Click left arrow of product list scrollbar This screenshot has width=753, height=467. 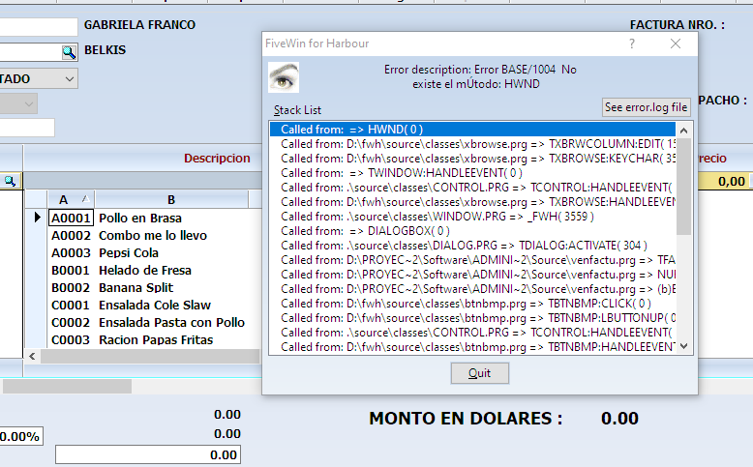click(x=32, y=356)
